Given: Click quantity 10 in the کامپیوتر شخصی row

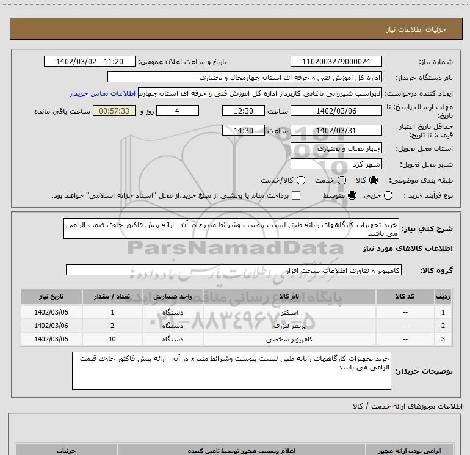Looking at the screenshot, I should [x=112, y=339].
